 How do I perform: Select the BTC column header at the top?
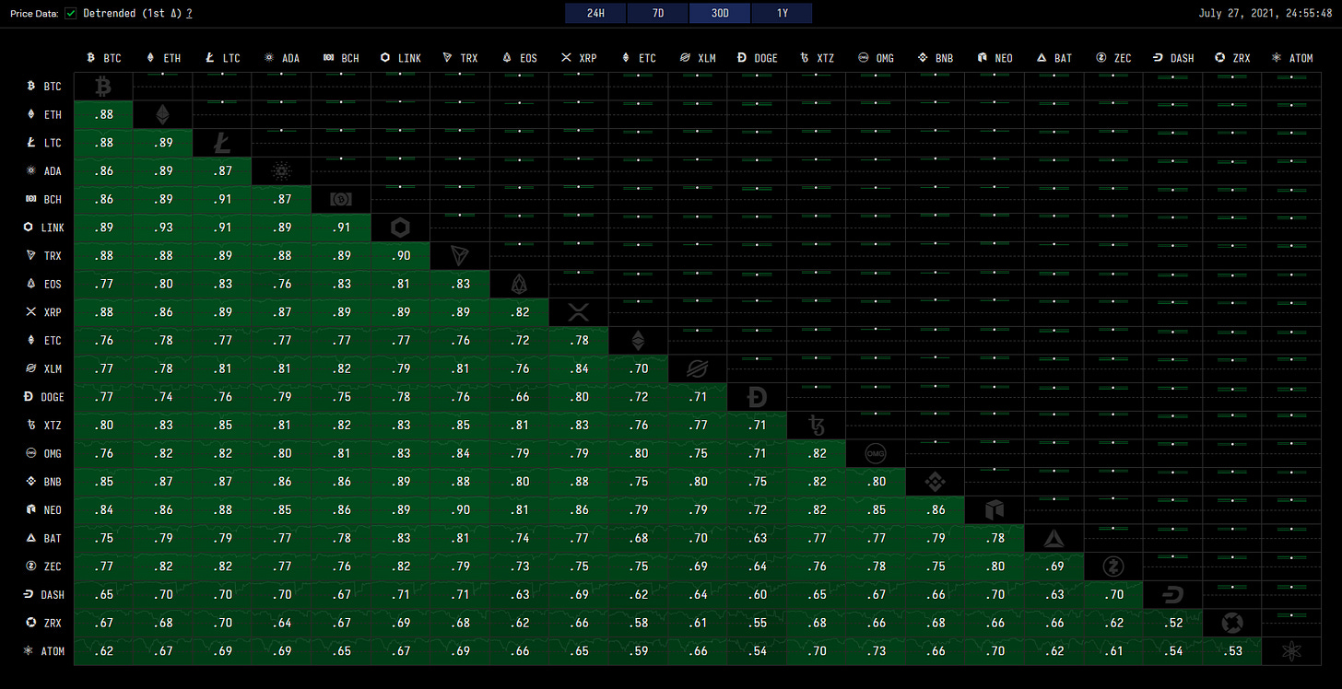pyautogui.click(x=103, y=57)
